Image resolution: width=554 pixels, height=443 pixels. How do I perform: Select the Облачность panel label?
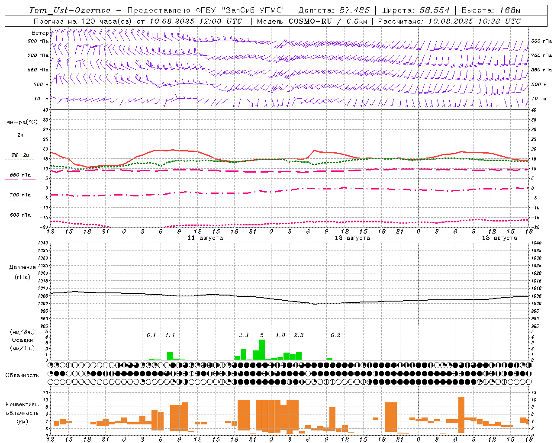pyautogui.click(x=22, y=376)
